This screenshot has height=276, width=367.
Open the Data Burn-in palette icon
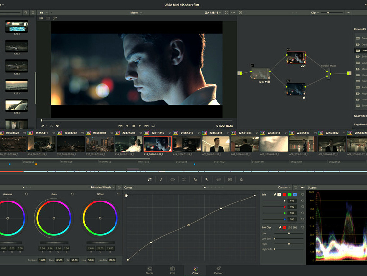(241, 179)
